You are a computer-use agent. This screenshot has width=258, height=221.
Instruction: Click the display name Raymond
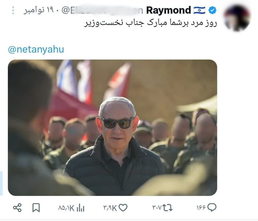(169, 10)
